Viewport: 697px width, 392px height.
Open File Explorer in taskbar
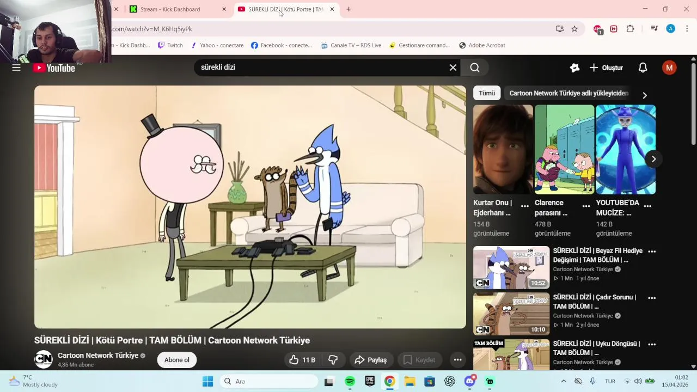409,381
